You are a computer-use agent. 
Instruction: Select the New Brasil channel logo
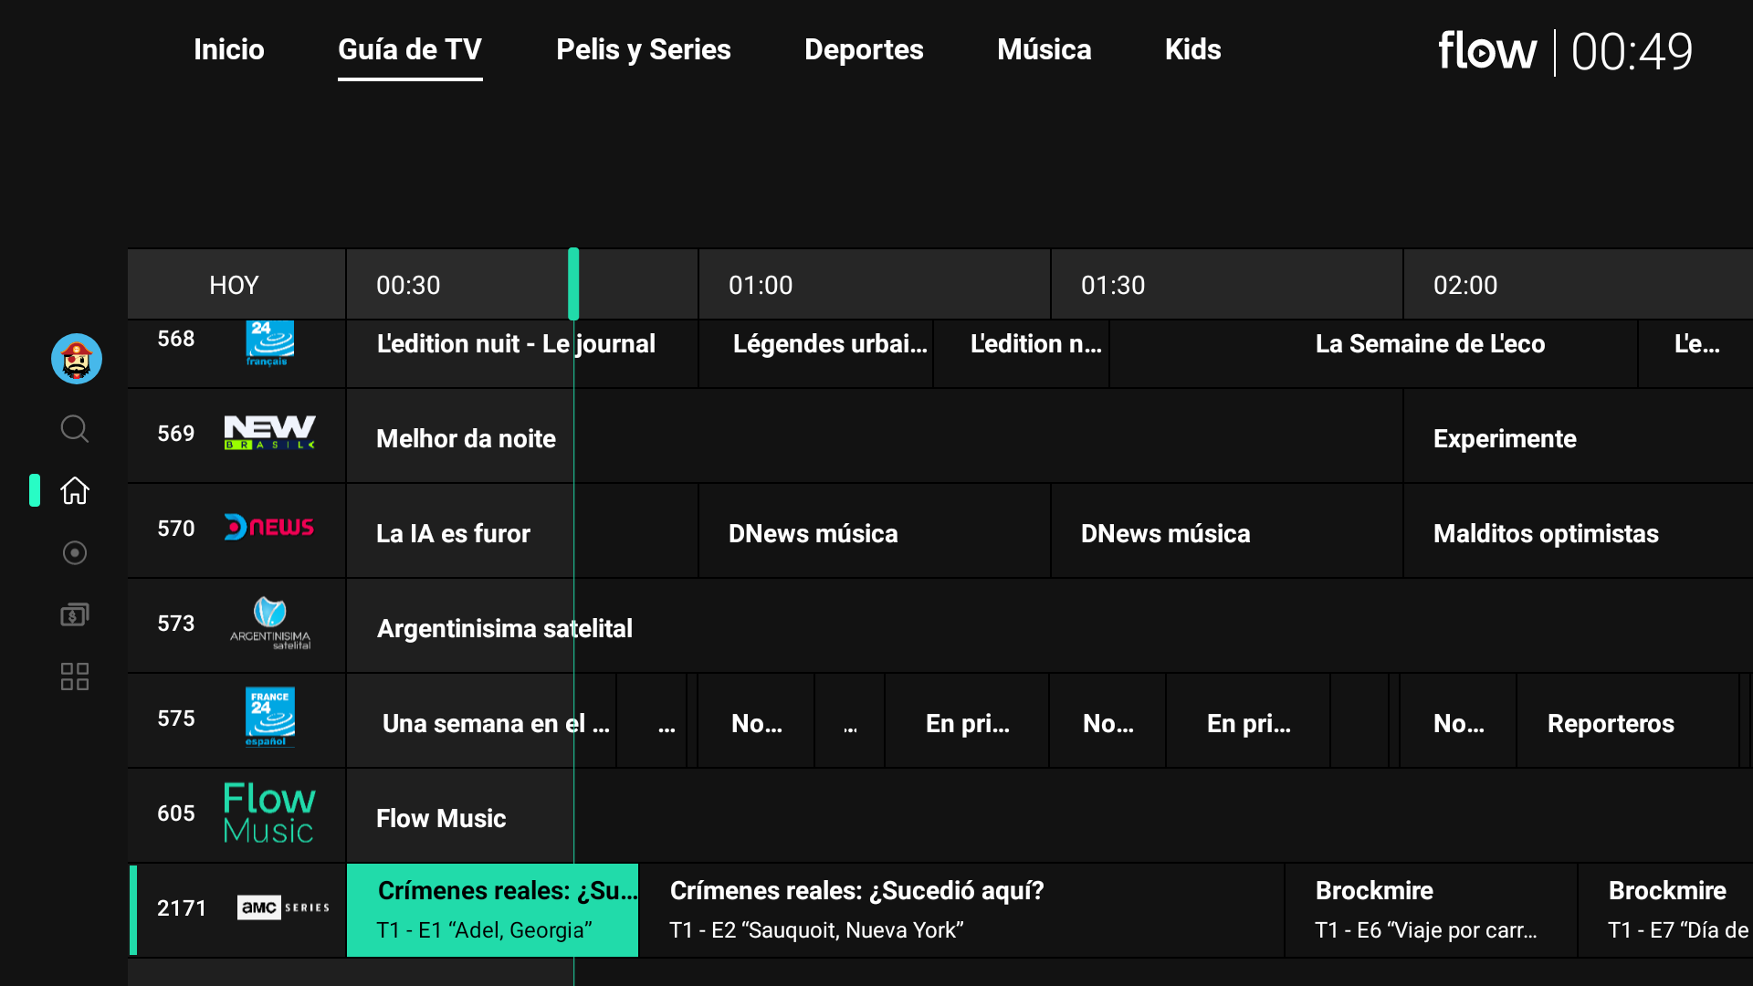269,433
